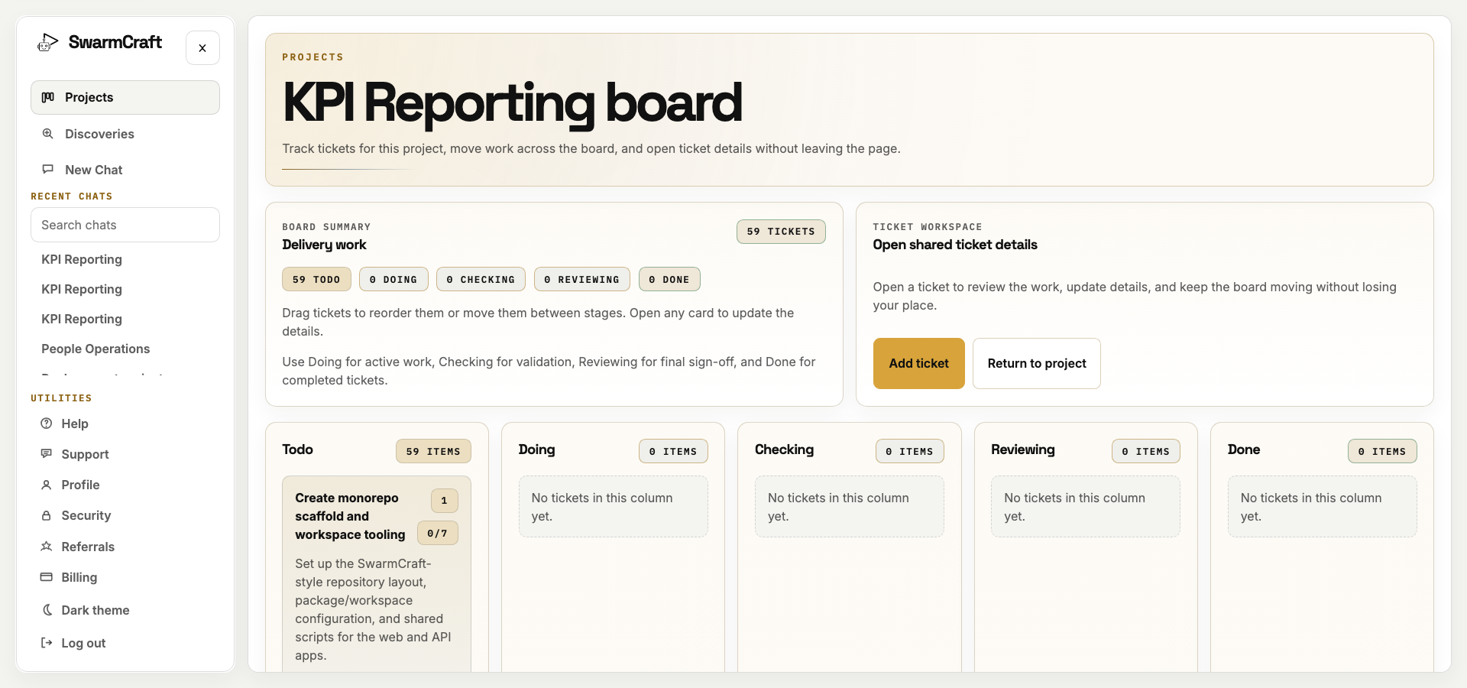This screenshot has height=688, width=1467.
Task: Click the Add ticket button
Action: tap(918, 363)
